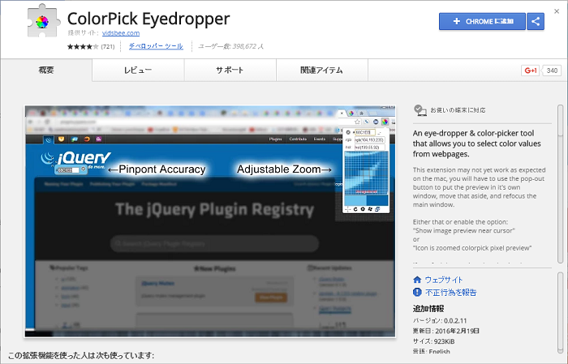Click the サイズ: 923KiB text
This screenshot has height=364, width=568.
pos(433,341)
